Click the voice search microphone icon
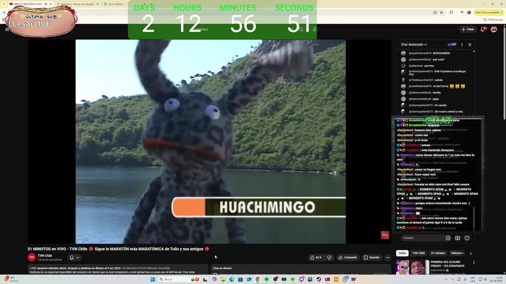506x284 pixels. pyautogui.click(x=314, y=29)
